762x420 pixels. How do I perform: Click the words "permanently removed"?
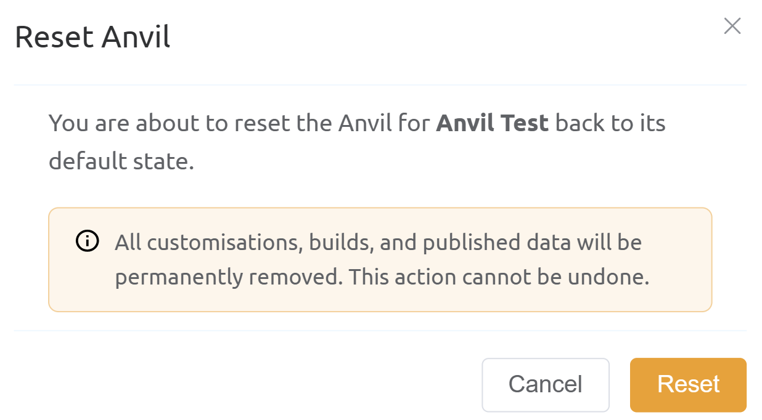[227, 278]
